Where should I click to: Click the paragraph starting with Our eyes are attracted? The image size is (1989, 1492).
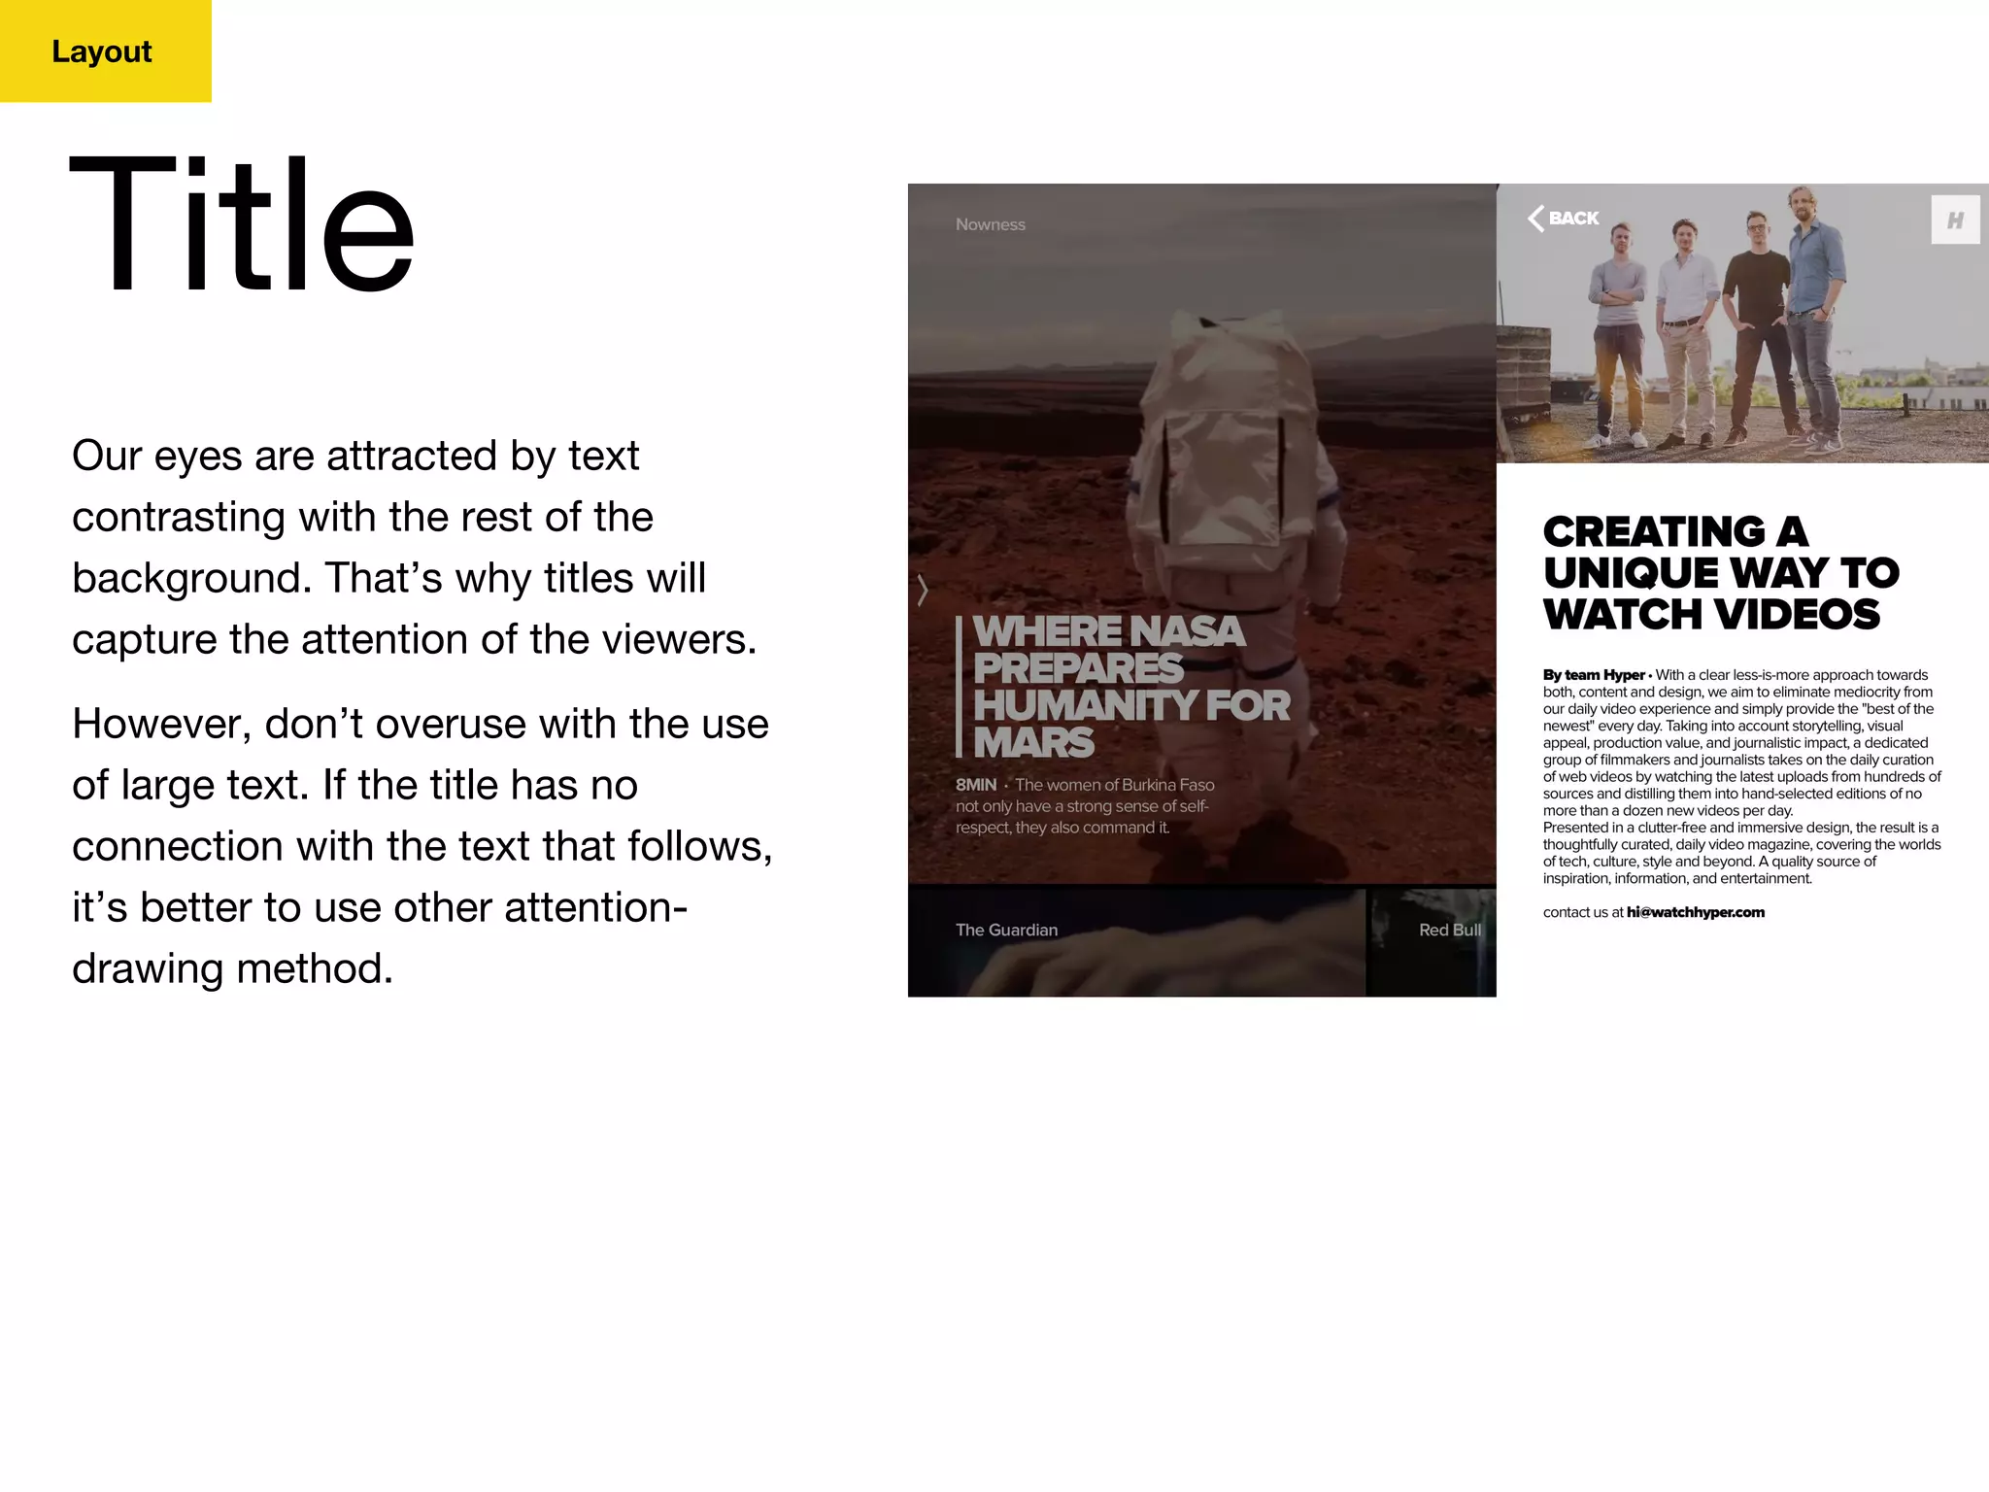413,547
